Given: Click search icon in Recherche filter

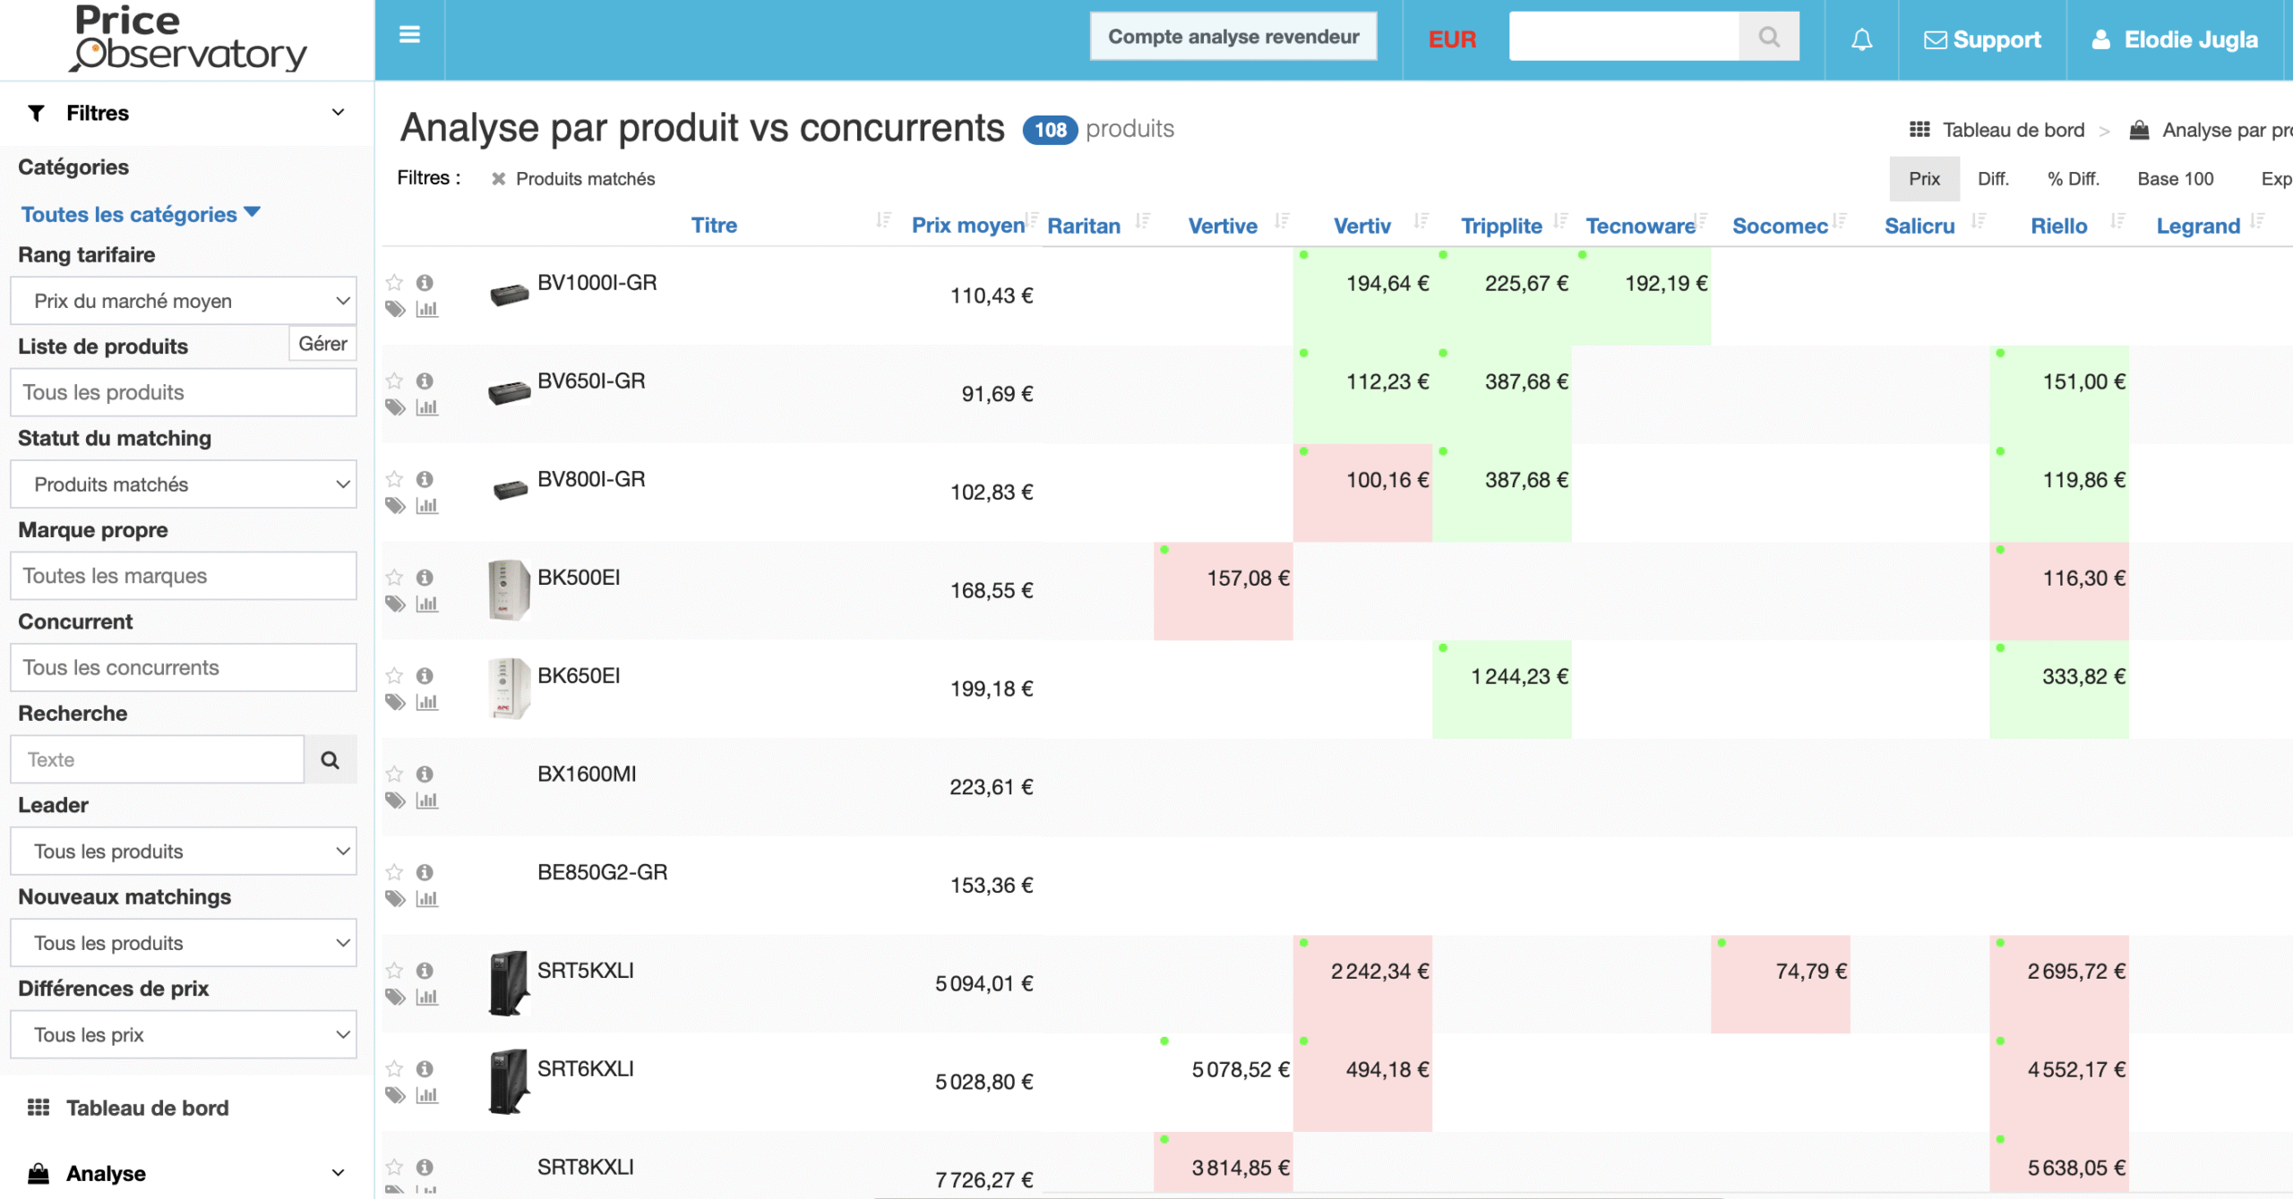Looking at the screenshot, I should [330, 760].
